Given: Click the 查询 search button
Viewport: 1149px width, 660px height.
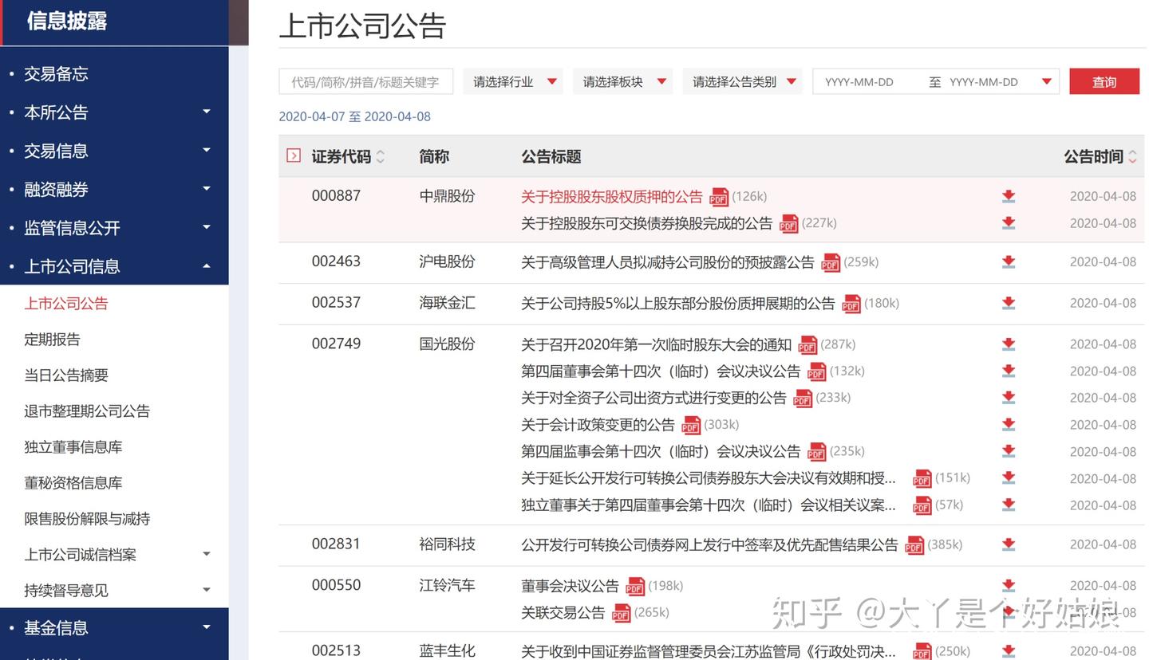Looking at the screenshot, I should click(1104, 81).
